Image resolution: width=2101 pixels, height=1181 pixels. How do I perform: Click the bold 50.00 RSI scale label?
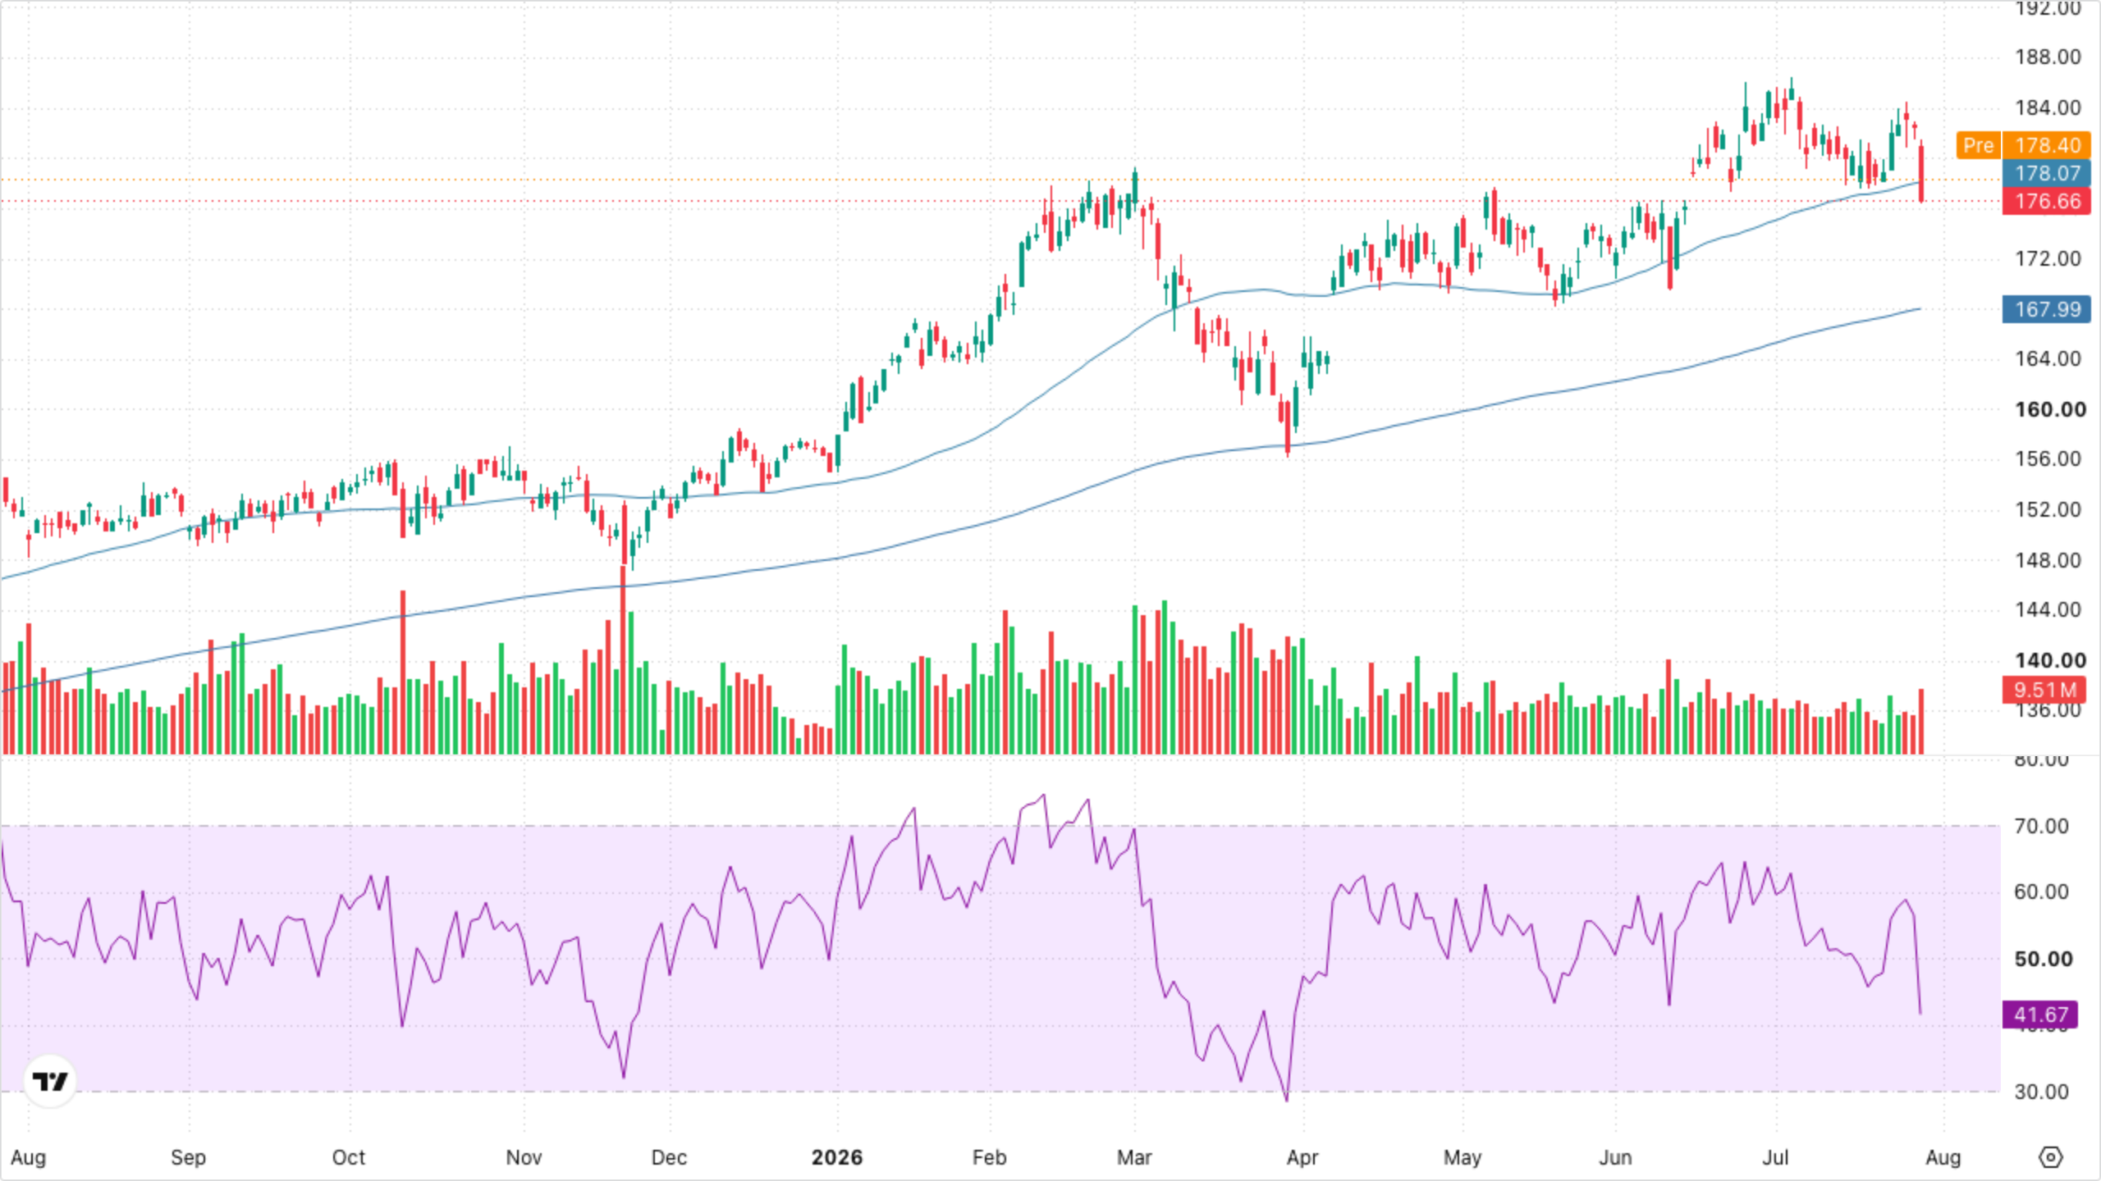click(2044, 959)
